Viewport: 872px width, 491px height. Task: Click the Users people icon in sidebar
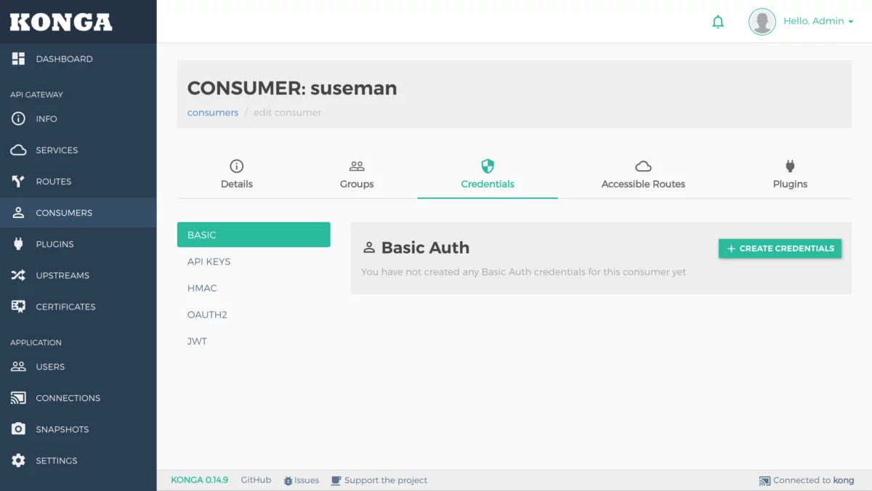click(x=18, y=367)
